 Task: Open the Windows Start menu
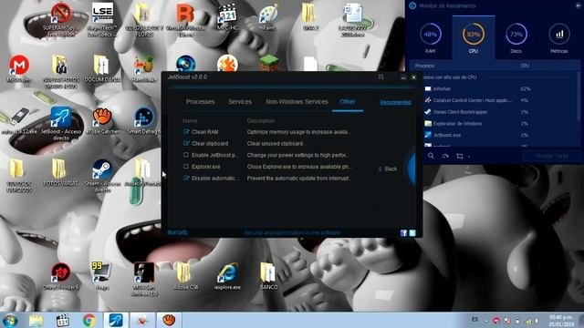tap(10, 320)
